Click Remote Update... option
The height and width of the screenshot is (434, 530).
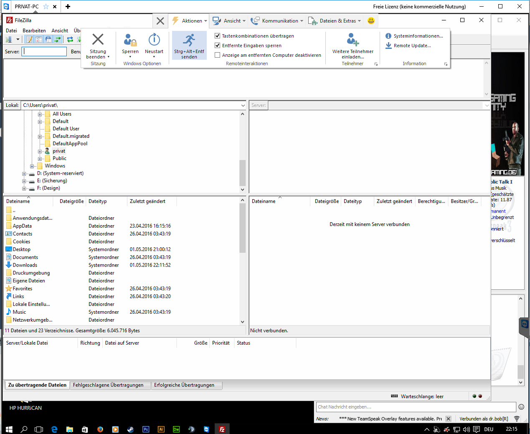click(x=412, y=46)
